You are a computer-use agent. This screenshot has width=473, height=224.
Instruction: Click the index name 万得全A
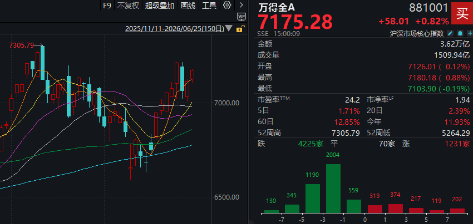click(278, 8)
